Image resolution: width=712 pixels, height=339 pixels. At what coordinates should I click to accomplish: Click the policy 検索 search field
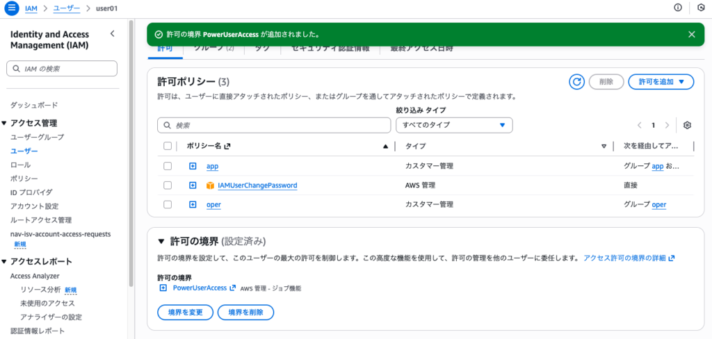274,125
